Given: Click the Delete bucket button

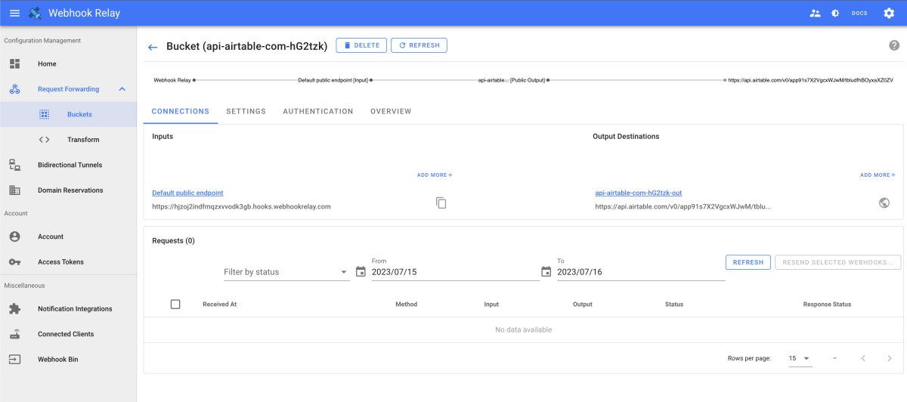Looking at the screenshot, I should tap(361, 45).
